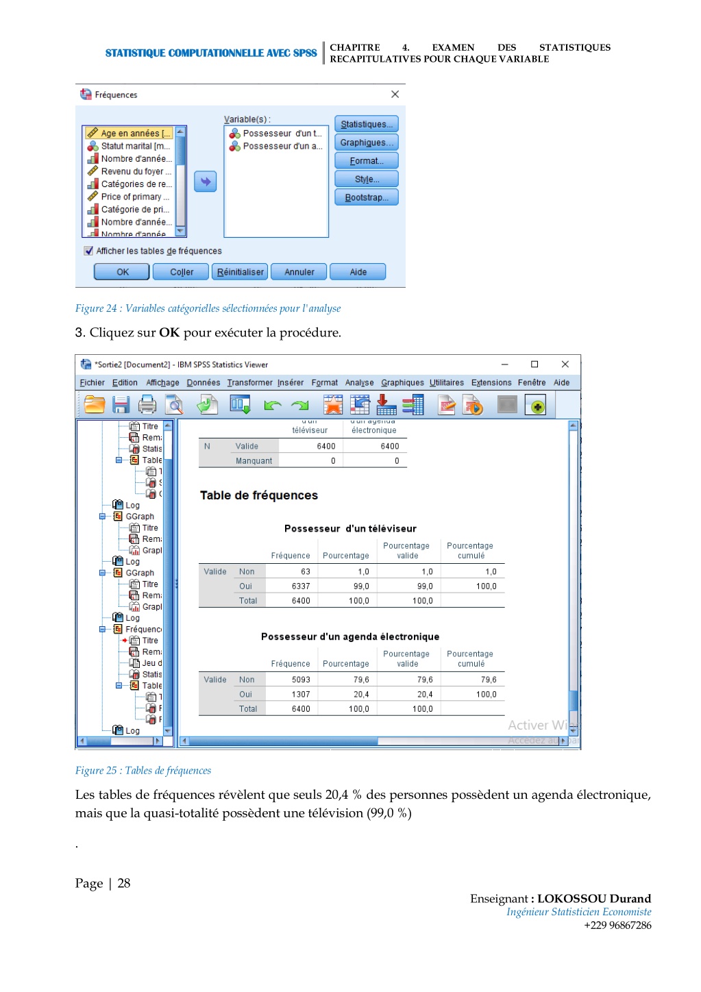Viewport: 701px width, 992px height.
Task: Click OK to run the Fréquences procedure
Action: [122, 272]
